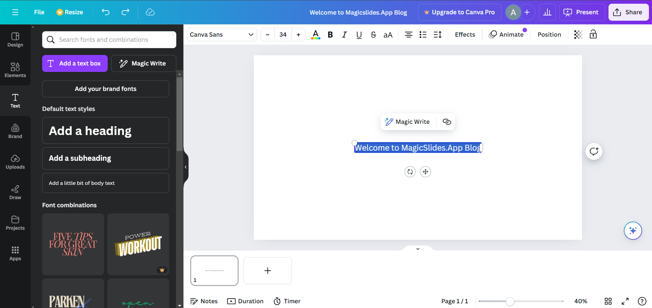Collapse the side panel with arrow handle

point(186,167)
